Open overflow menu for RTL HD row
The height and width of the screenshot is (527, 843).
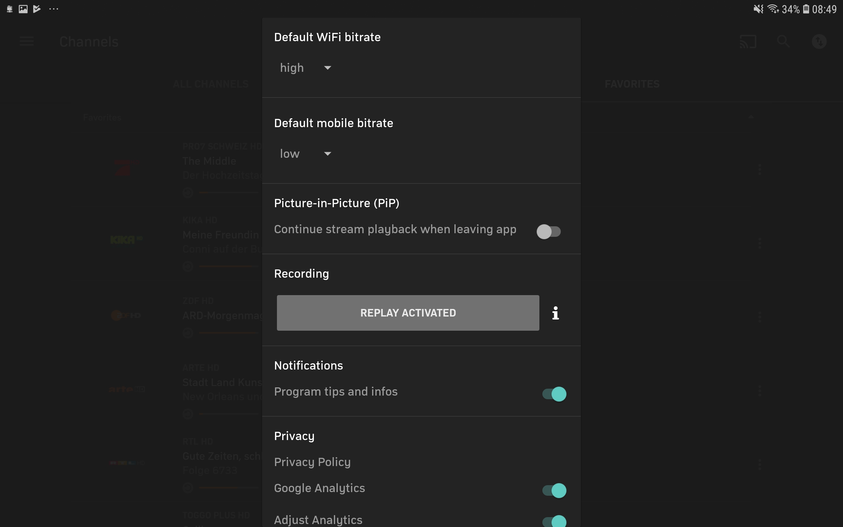click(760, 464)
